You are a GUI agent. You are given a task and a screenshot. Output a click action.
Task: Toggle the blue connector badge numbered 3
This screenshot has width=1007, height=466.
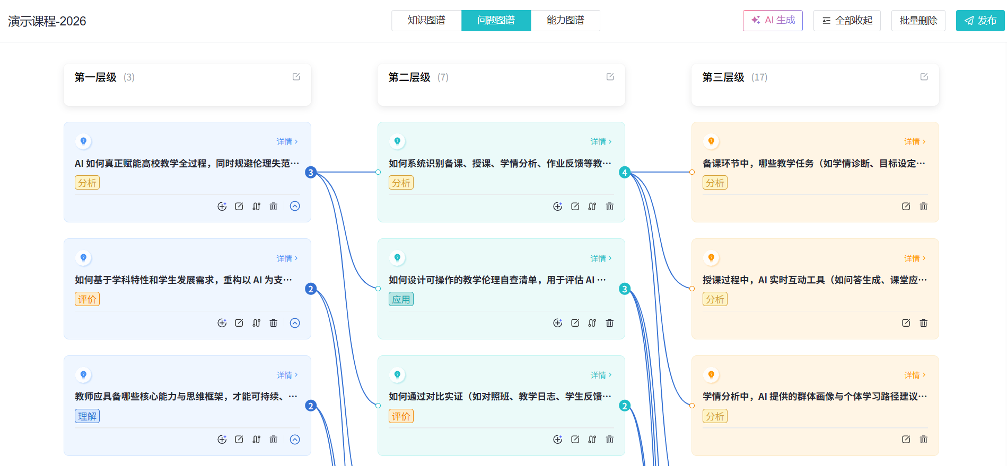(x=311, y=172)
